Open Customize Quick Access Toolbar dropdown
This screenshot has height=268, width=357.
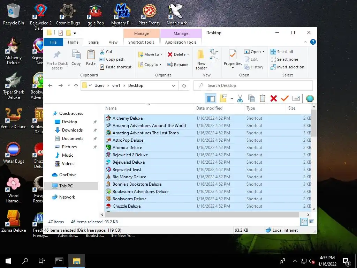[75, 33]
